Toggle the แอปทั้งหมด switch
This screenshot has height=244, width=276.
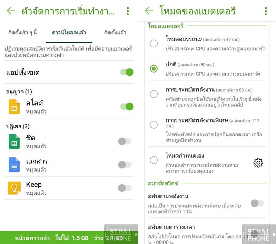tap(127, 72)
